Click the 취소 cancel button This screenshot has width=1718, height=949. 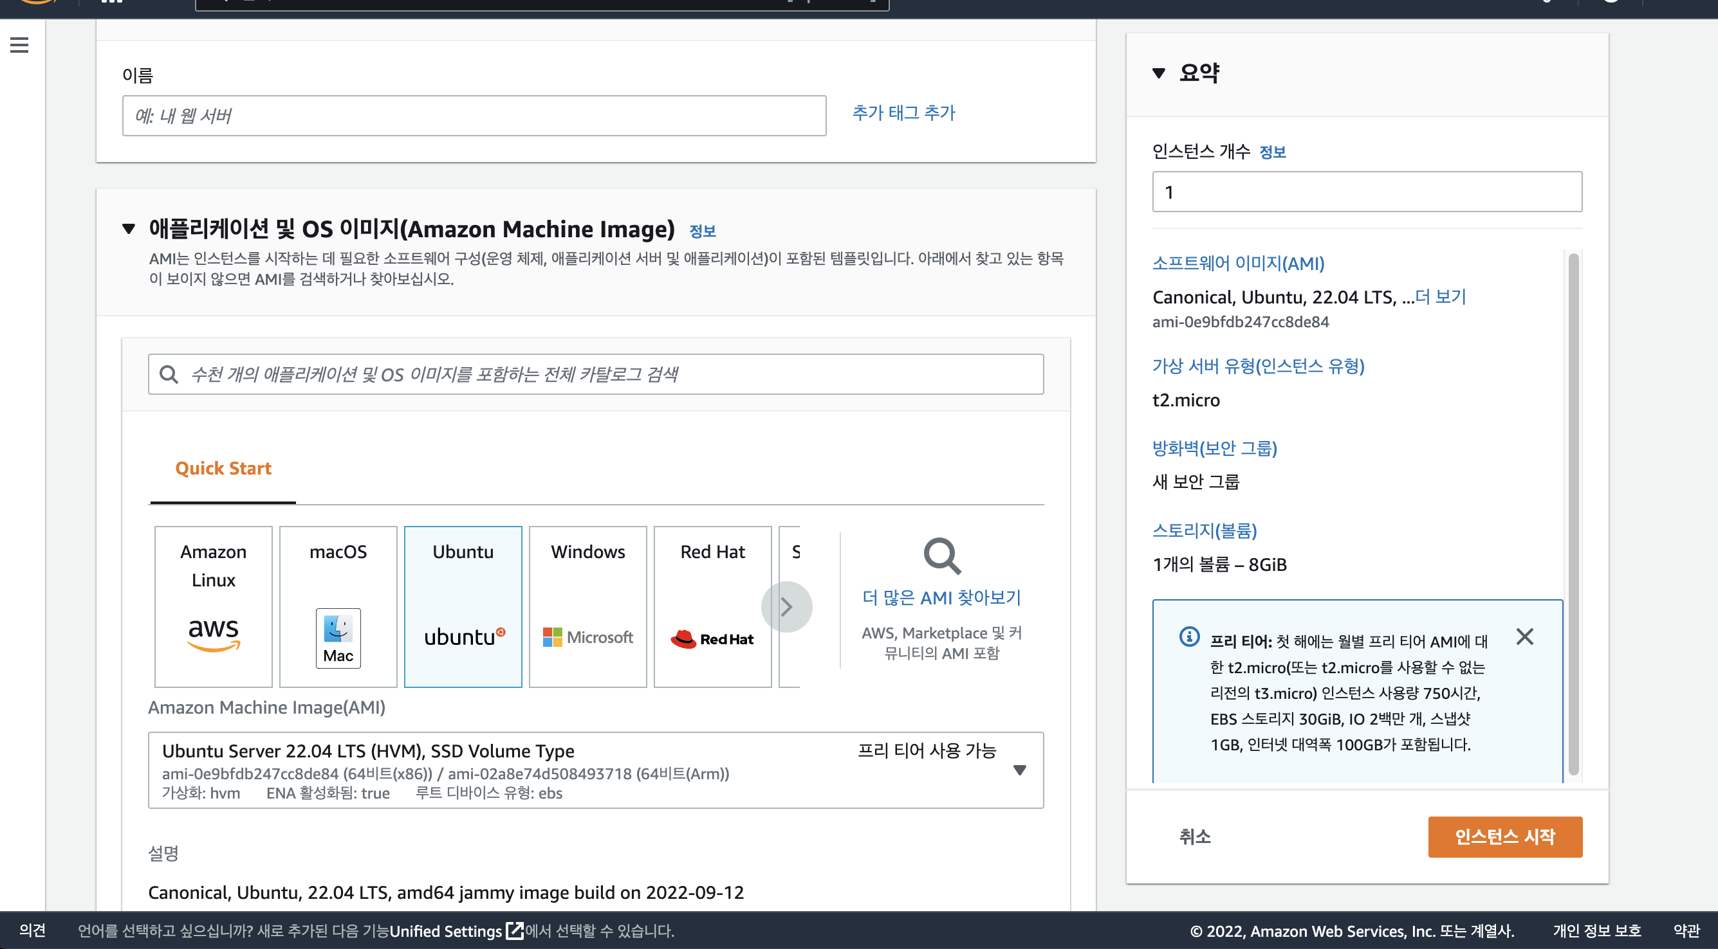(1194, 836)
